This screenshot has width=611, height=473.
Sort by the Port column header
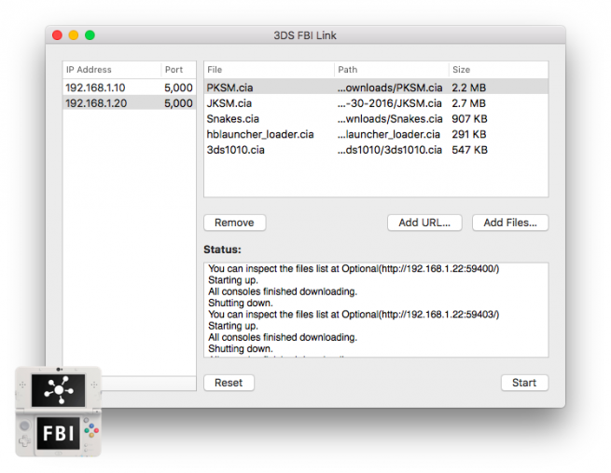point(176,70)
